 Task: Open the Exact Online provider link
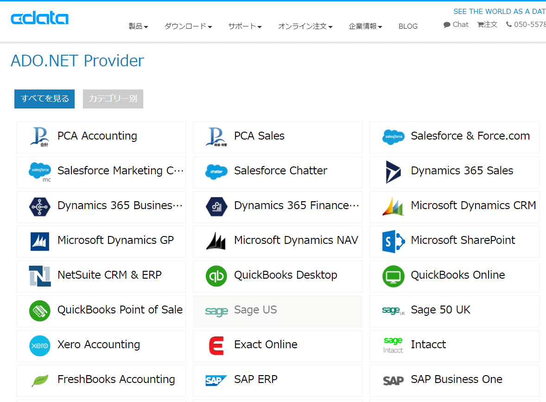[x=278, y=346]
